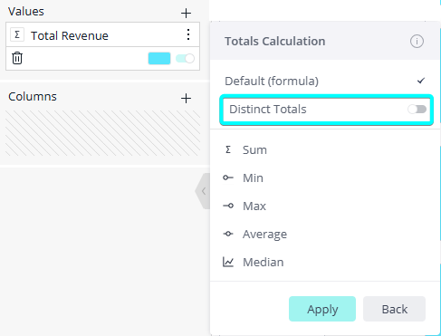The image size is (441, 336).
Task: Click the Apply button
Action: point(322,309)
